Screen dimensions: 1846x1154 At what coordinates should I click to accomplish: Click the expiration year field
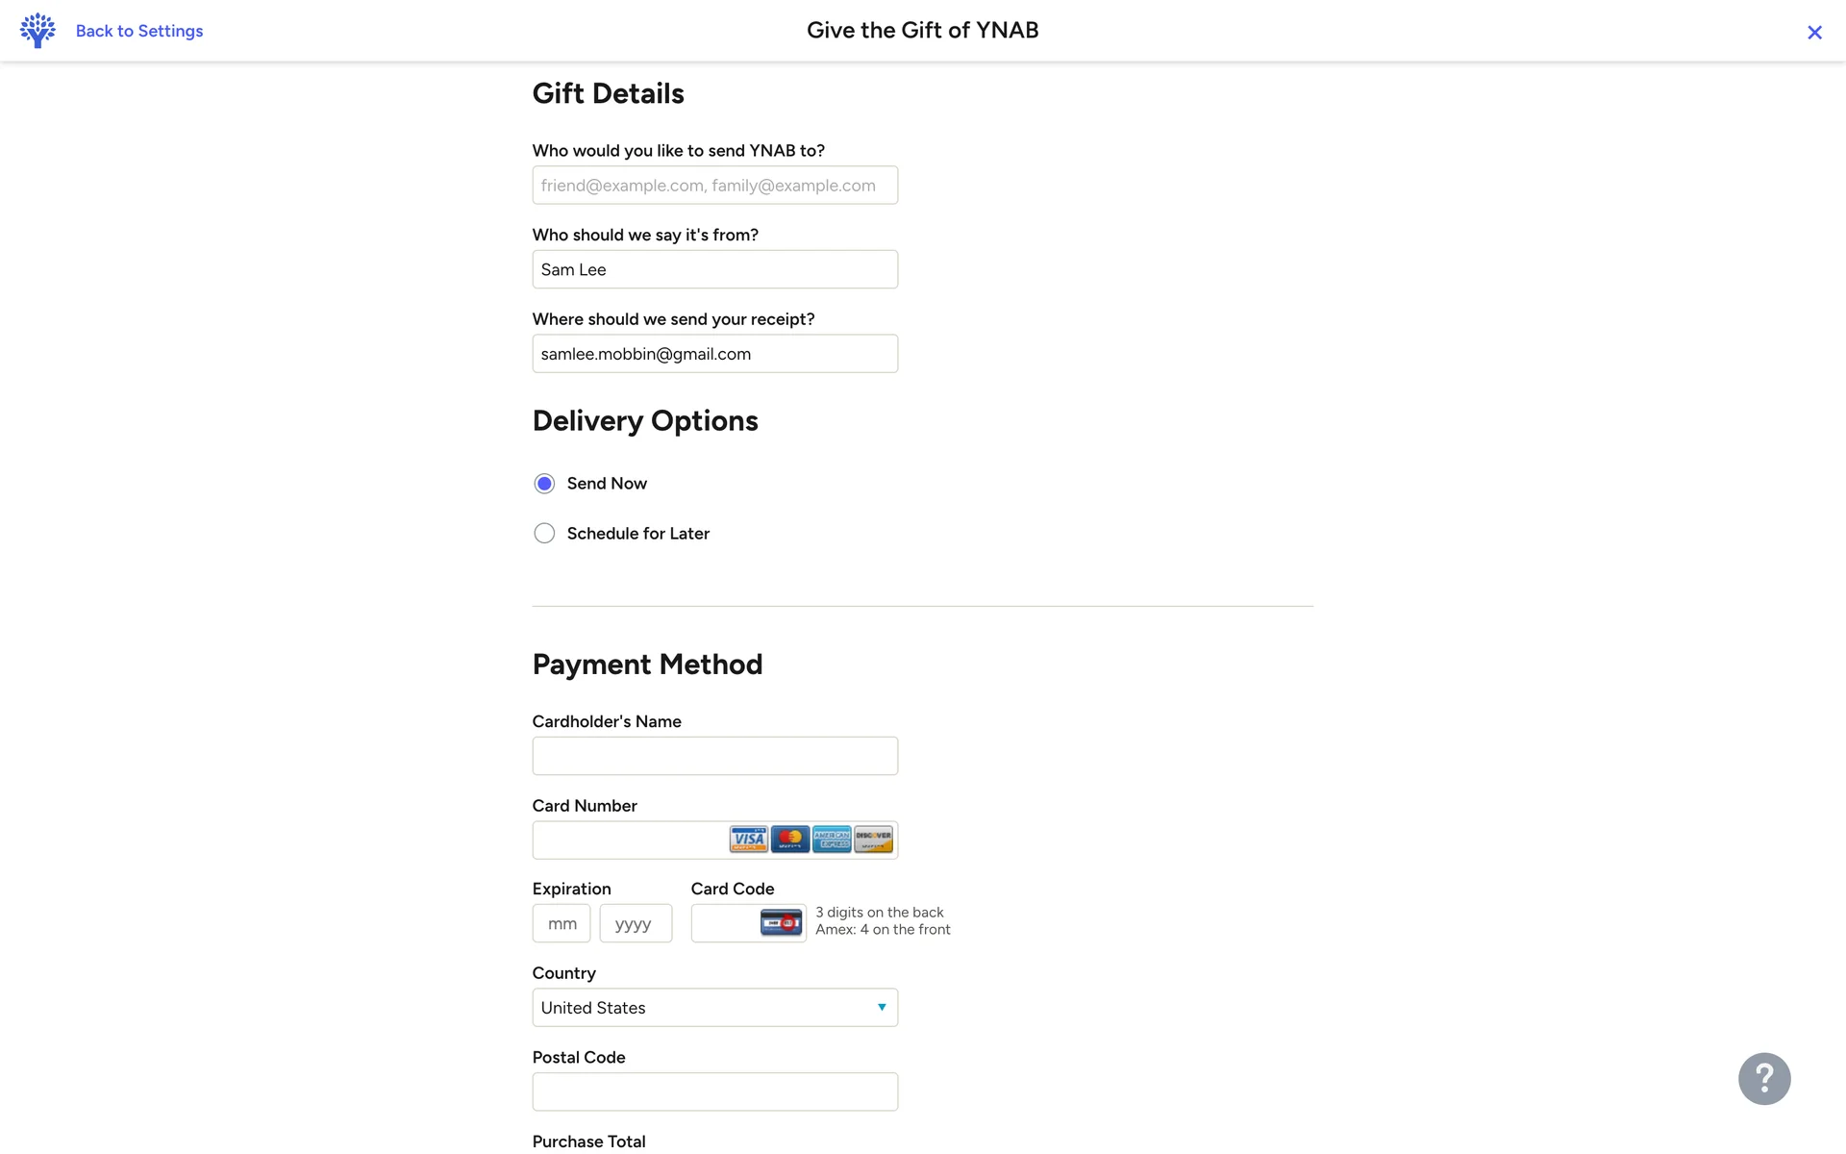(636, 924)
